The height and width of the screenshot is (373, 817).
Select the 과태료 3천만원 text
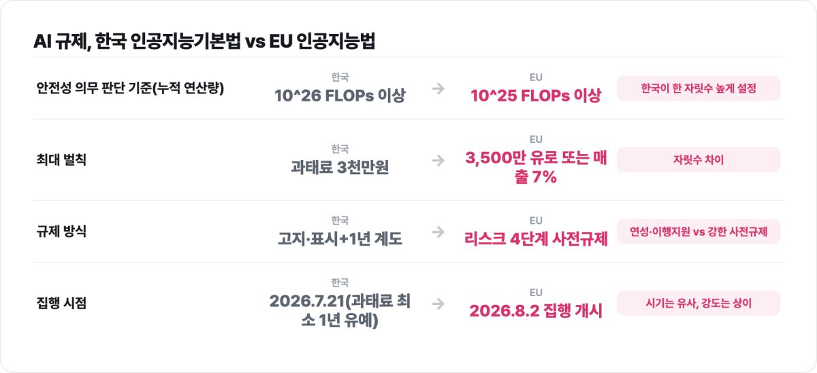[x=340, y=167]
